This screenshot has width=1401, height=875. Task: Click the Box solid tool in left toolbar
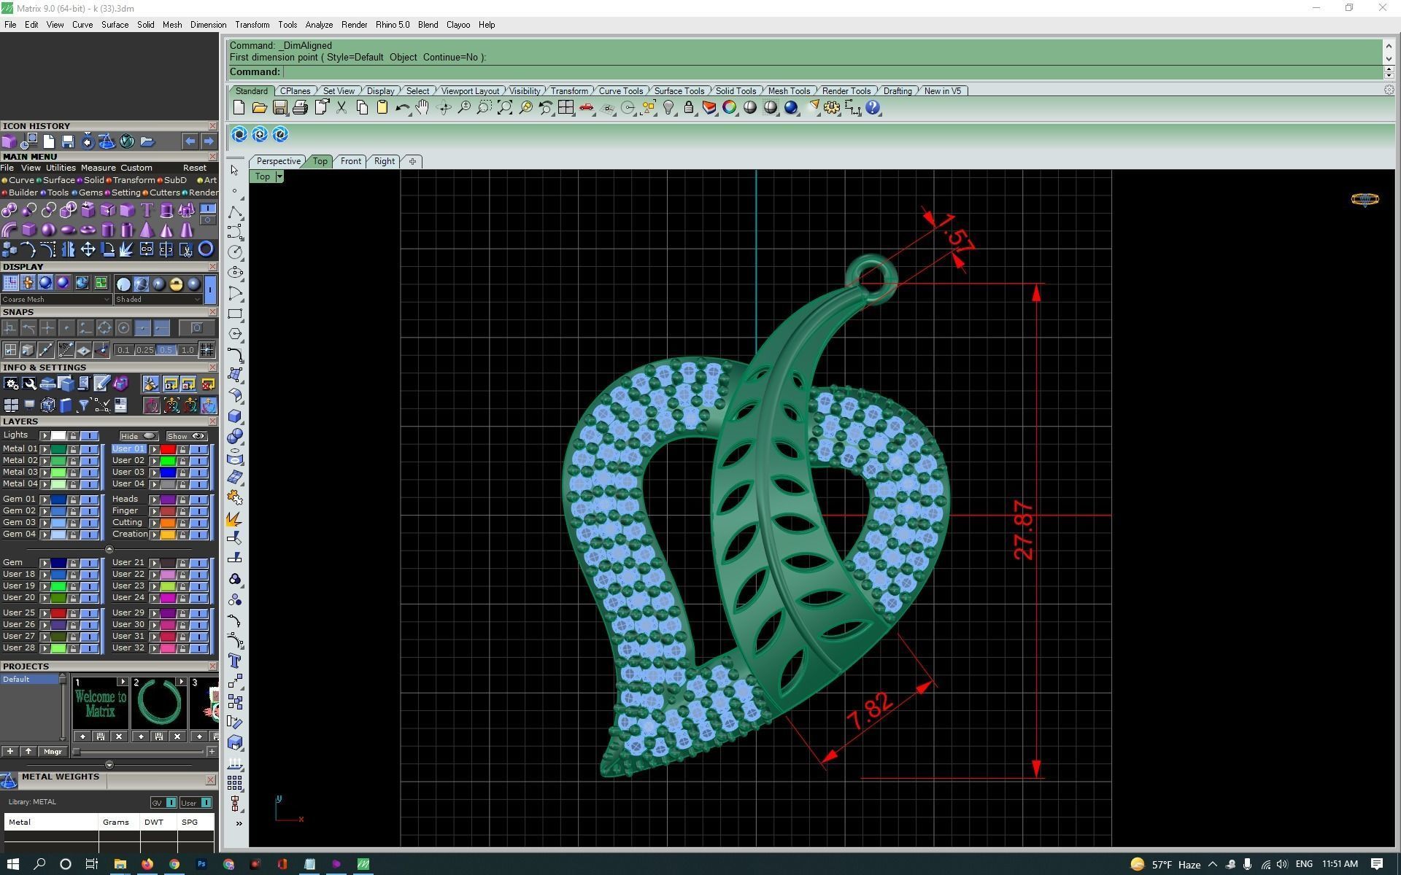235,416
